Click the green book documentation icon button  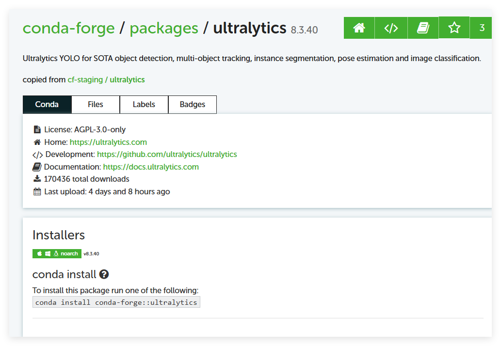click(423, 28)
